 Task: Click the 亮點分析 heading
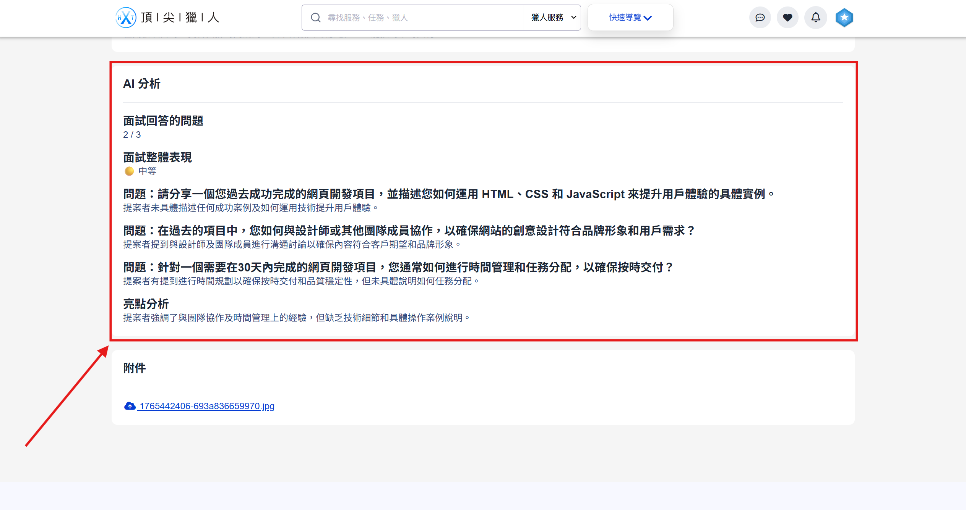tap(146, 304)
